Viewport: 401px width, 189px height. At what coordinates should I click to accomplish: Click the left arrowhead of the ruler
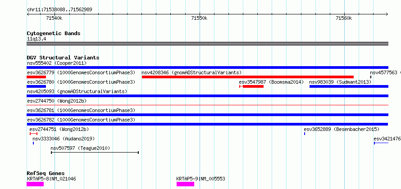click(x=28, y=14)
